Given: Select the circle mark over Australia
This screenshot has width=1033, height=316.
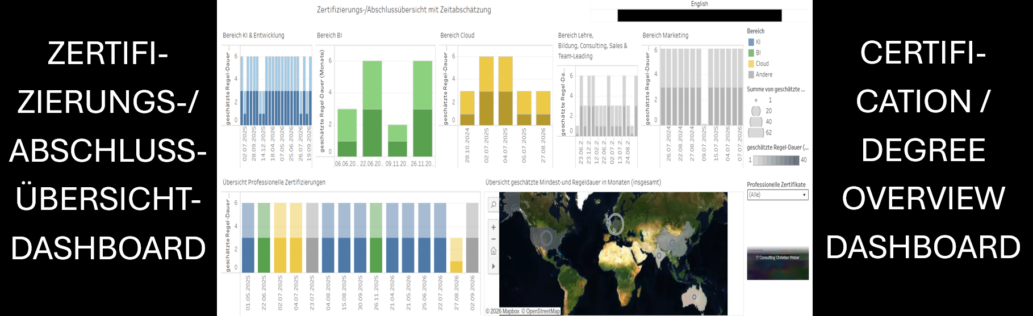Looking at the screenshot, I should (693, 297).
